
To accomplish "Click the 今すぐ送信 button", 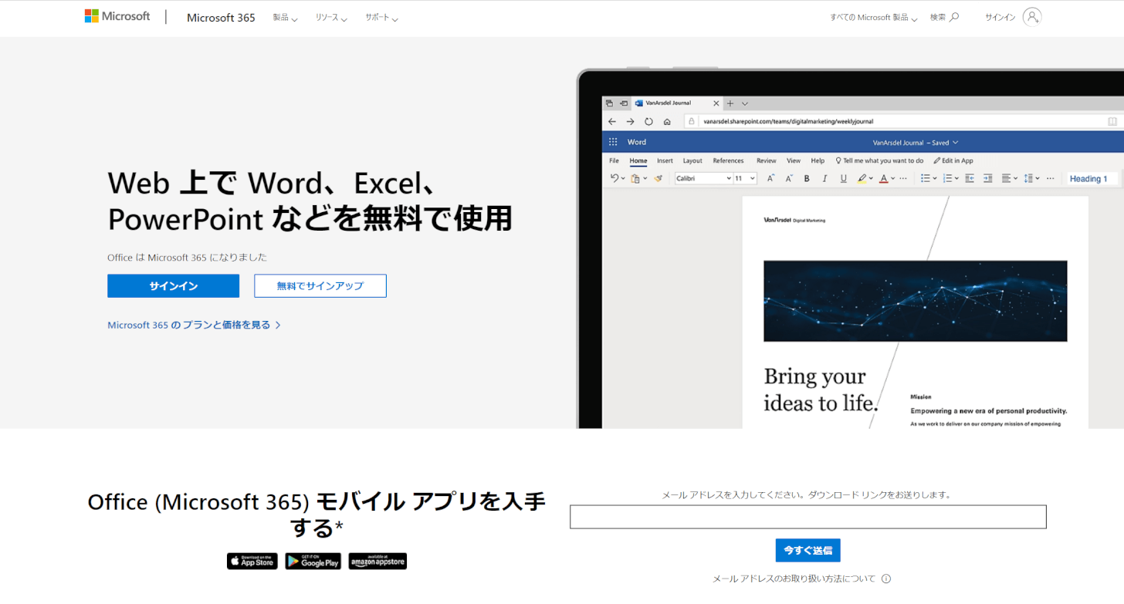I will click(x=808, y=550).
